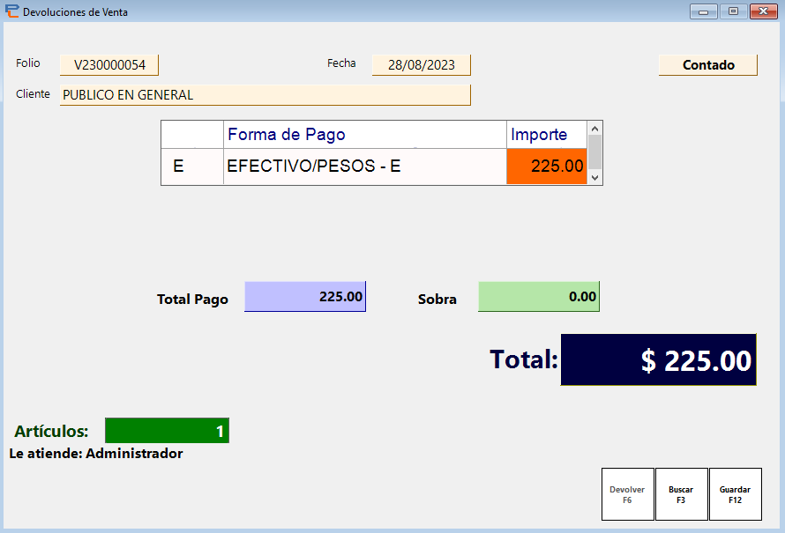Select the Fecha field 28/08/2023
Image resolution: width=785 pixels, height=533 pixels.
(x=421, y=65)
